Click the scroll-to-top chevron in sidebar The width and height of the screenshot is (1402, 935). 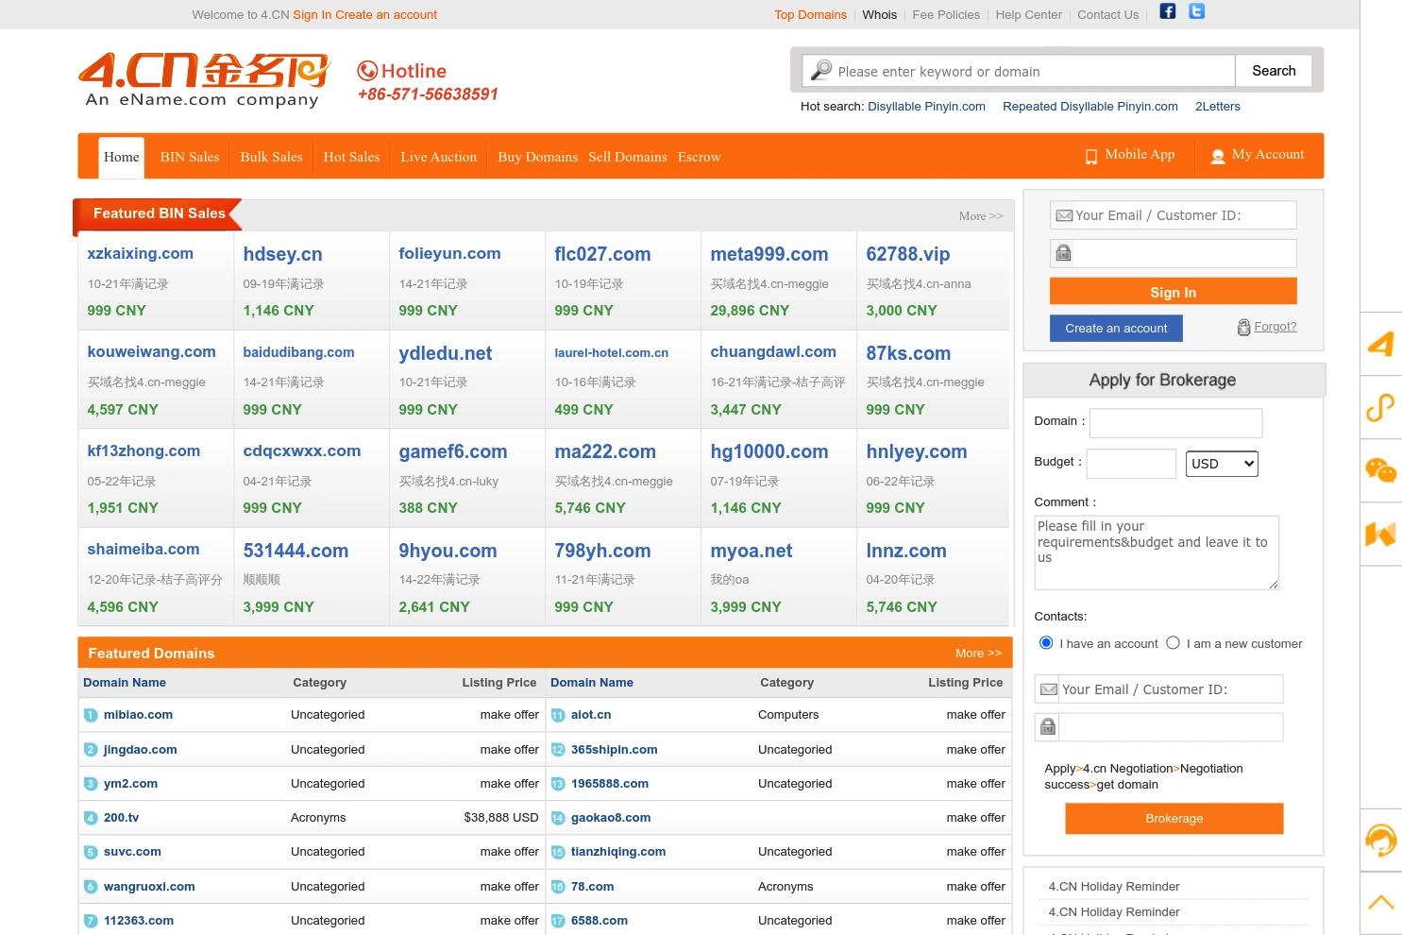(x=1381, y=900)
